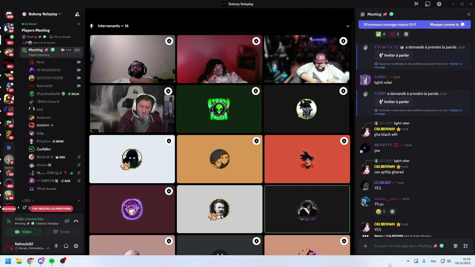
Task: Select the bearded man with headset video tile
Action: pyautogui.click(x=132, y=59)
